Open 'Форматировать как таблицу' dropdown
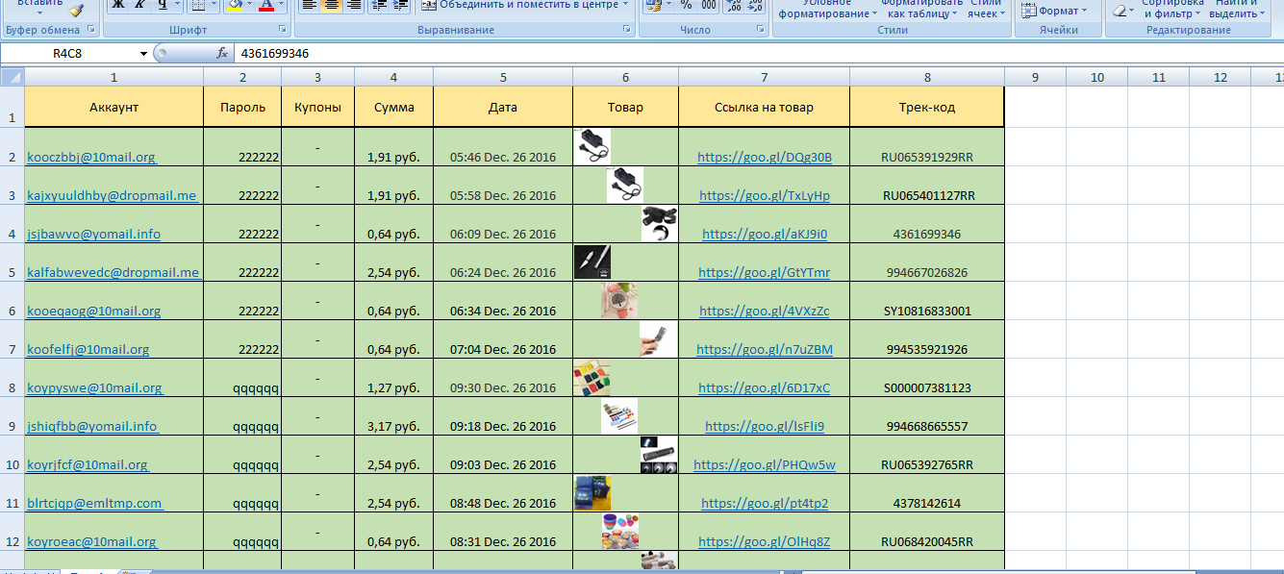This screenshot has width=1284, height=574. 923,10
